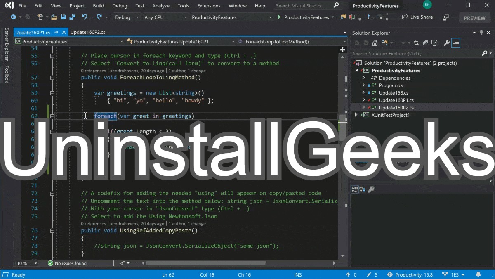Viewport: 495px width, 279px height.
Task: Click the split-editor handle above the vertical scrollbar
Action: coord(342,50)
